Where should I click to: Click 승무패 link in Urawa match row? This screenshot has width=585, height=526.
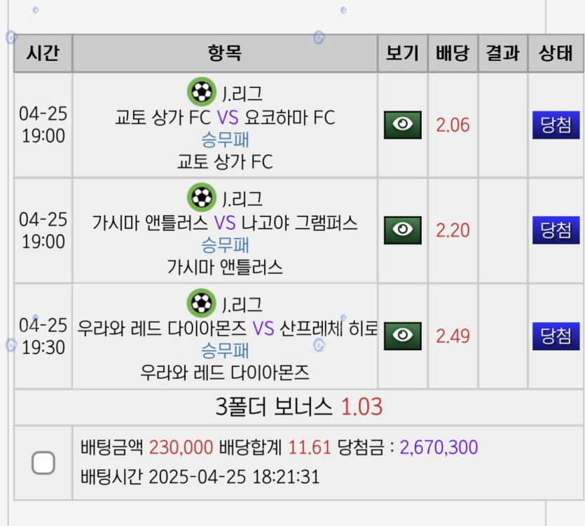(x=225, y=350)
